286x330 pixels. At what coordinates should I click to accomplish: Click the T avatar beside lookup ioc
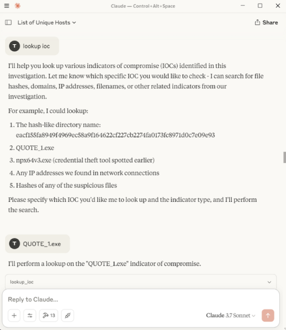pos(15,46)
